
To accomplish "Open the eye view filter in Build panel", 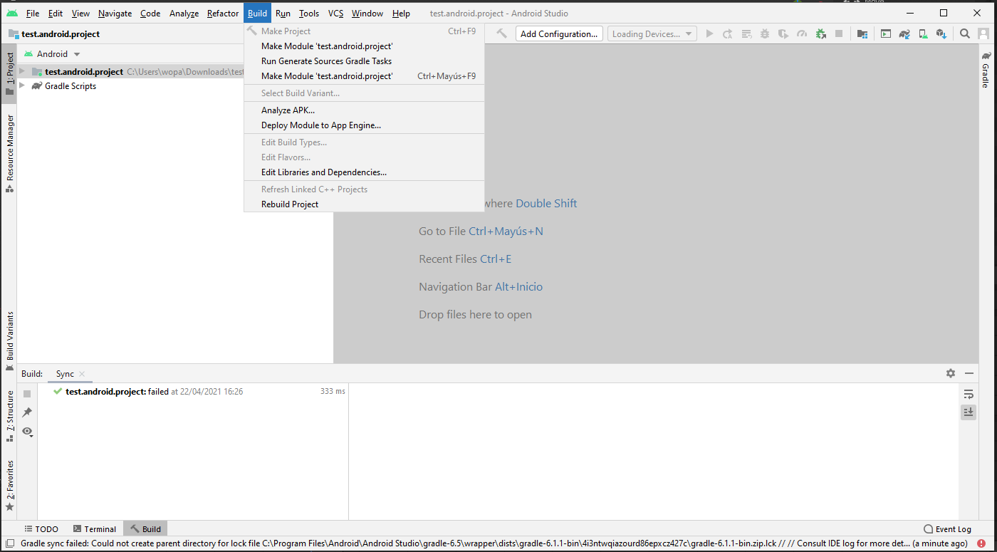I will (x=27, y=431).
